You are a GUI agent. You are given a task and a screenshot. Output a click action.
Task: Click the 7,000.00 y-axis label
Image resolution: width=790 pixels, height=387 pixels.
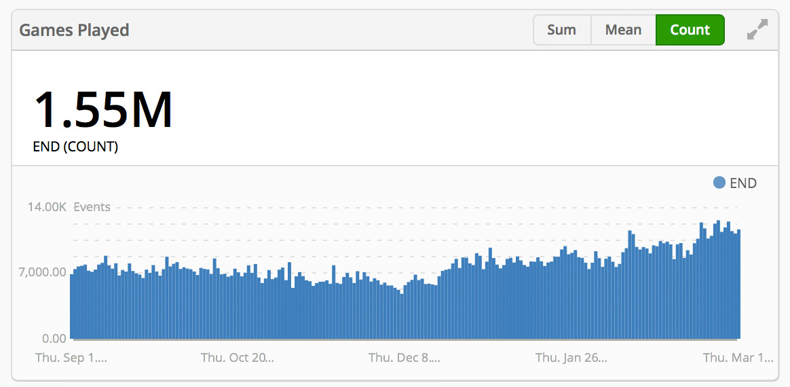click(43, 272)
